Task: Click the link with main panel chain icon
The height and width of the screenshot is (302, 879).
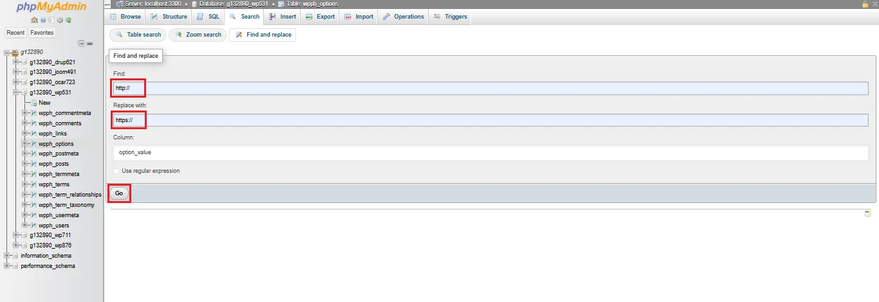Action: [90, 43]
